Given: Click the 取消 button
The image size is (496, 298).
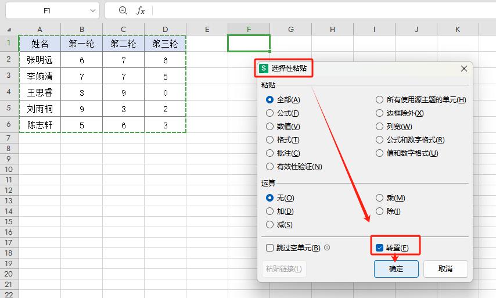Looking at the screenshot, I should click(445, 269).
